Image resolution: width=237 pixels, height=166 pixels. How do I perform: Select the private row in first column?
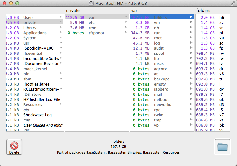tap(35, 23)
